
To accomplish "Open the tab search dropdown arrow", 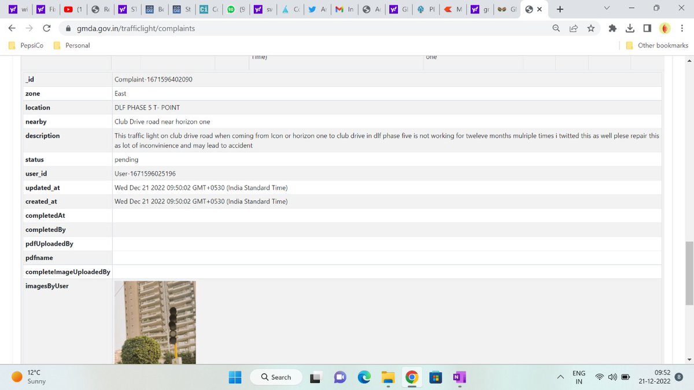I will click(x=606, y=9).
